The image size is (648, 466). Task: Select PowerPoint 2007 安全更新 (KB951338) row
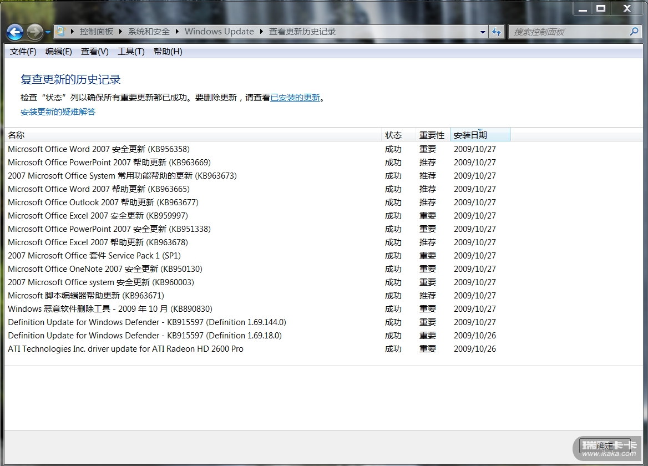(x=258, y=229)
